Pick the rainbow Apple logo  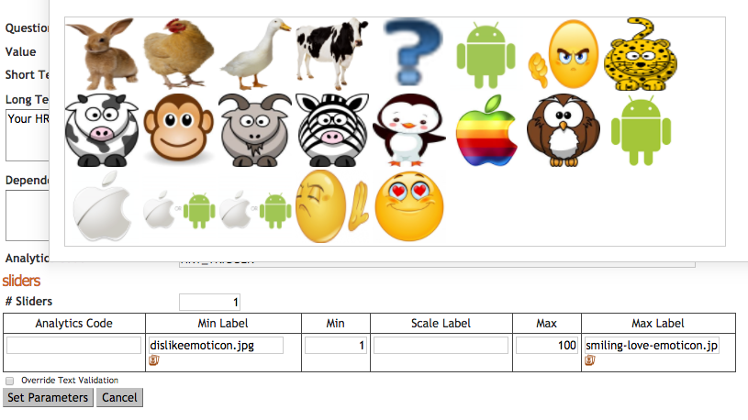(486, 130)
